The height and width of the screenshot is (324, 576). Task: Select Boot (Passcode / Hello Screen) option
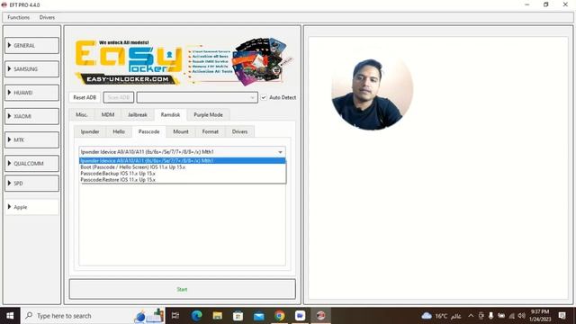(x=182, y=167)
